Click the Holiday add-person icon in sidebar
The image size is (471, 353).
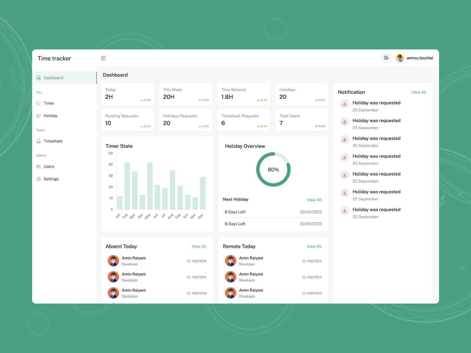point(39,116)
